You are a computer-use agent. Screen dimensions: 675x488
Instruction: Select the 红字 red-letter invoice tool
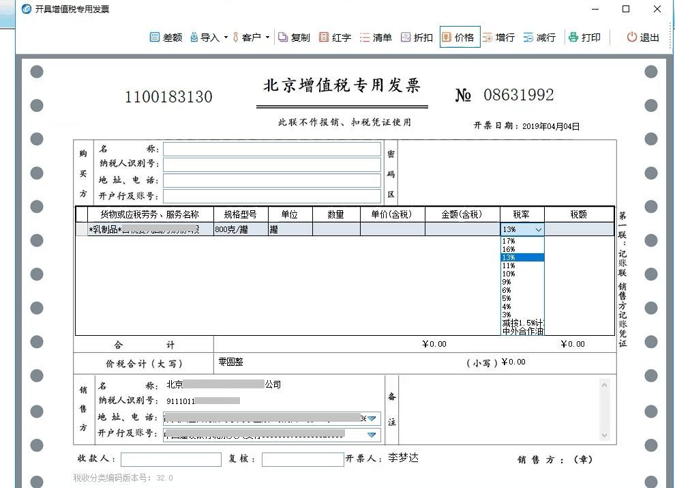335,38
